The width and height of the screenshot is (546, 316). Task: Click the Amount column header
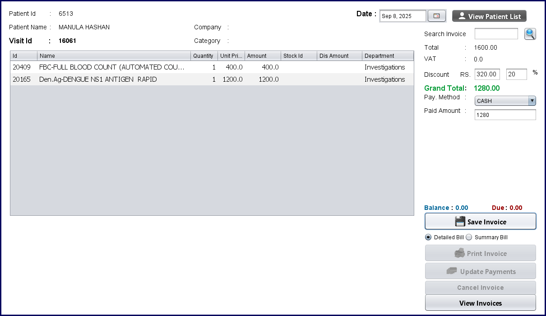pos(263,56)
